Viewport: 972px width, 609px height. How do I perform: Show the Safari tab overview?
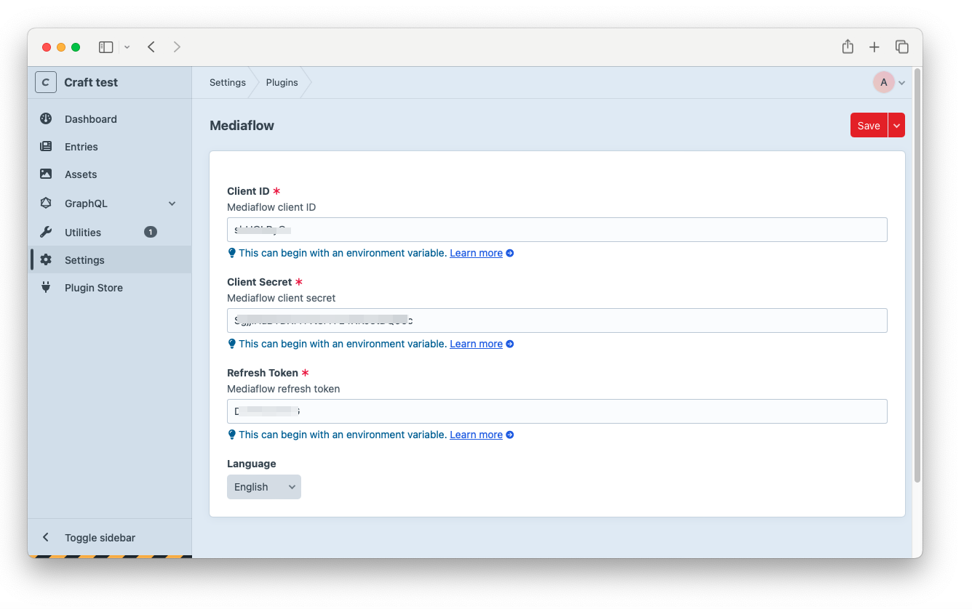[x=902, y=47]
